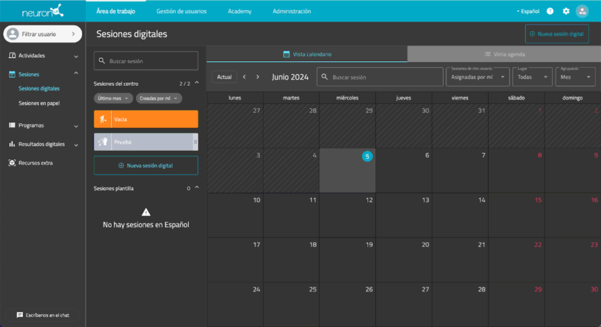Collapse the Sesiones del centro list
This screenshot has height=327, width=601.
197,83
